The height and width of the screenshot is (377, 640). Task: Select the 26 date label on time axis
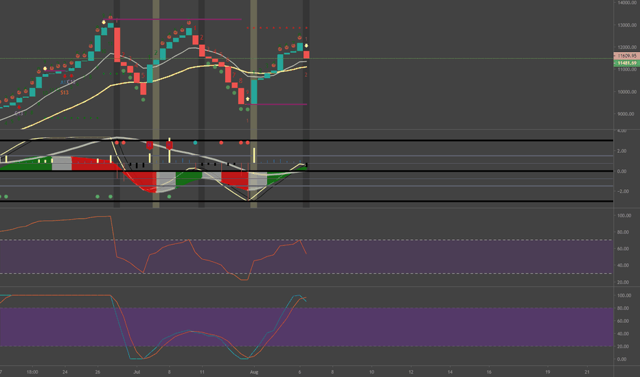[x=98, y=372]
